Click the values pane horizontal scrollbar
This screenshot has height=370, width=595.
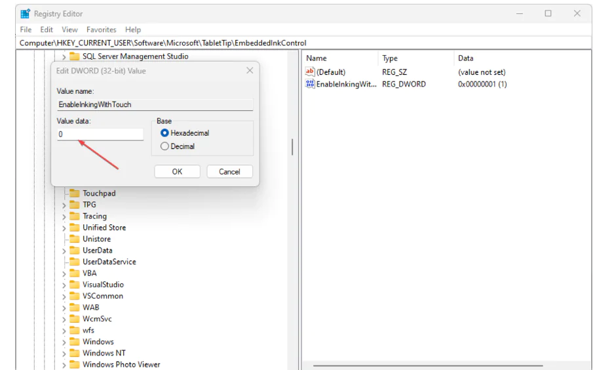point(428,365)
